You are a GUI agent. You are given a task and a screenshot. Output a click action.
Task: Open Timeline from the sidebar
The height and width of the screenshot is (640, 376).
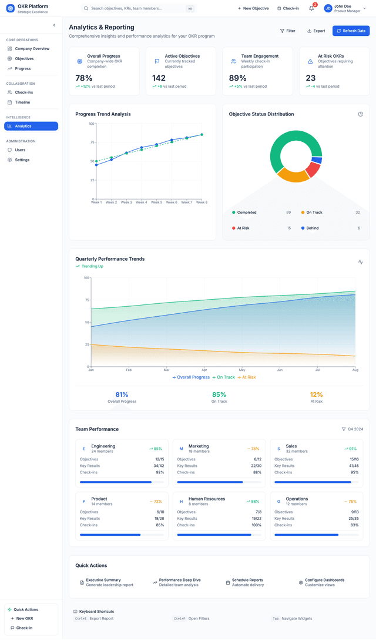point(22,102)
